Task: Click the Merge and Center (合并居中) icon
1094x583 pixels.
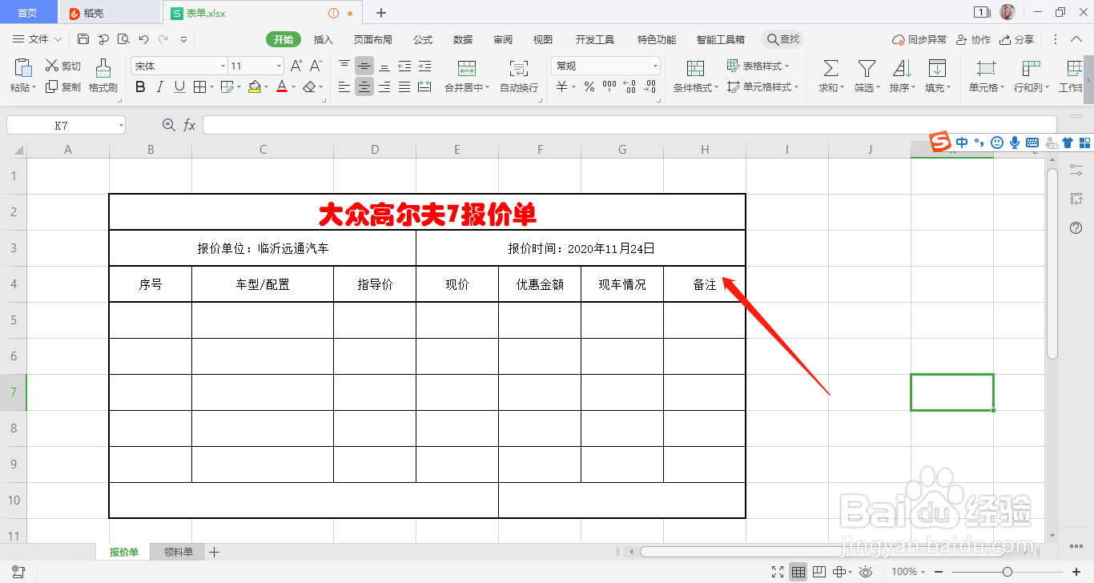Action: click(x=467, y=68)
